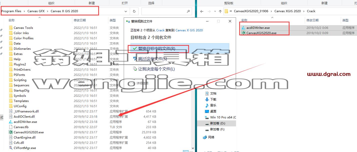Select Canvas.tlb file
This screenshot has width=357, height=152.
coord(21,127)
